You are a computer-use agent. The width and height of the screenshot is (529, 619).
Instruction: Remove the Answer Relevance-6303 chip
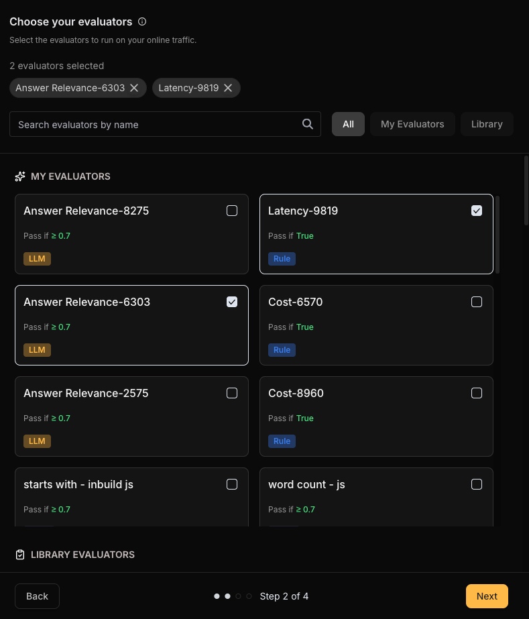(134, 88)
